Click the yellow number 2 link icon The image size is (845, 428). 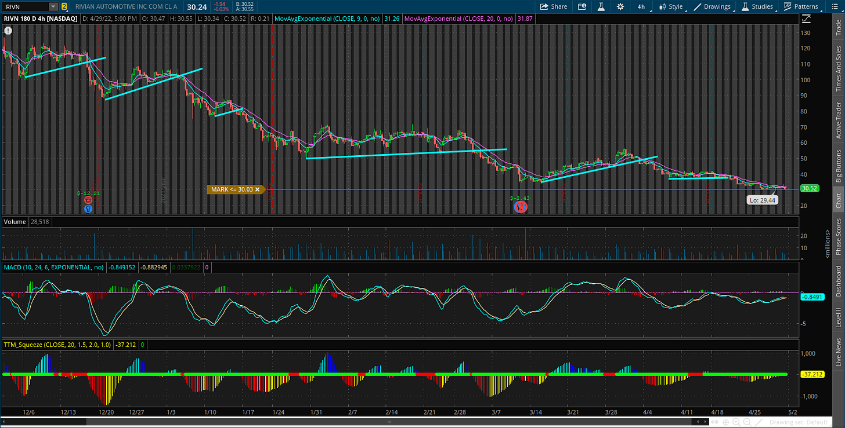[64, 7]
